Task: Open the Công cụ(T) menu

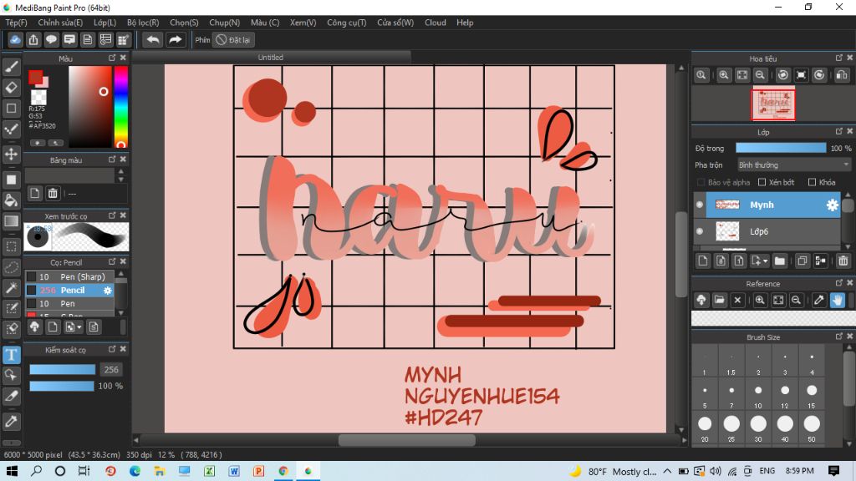Action: click(347, 23)
